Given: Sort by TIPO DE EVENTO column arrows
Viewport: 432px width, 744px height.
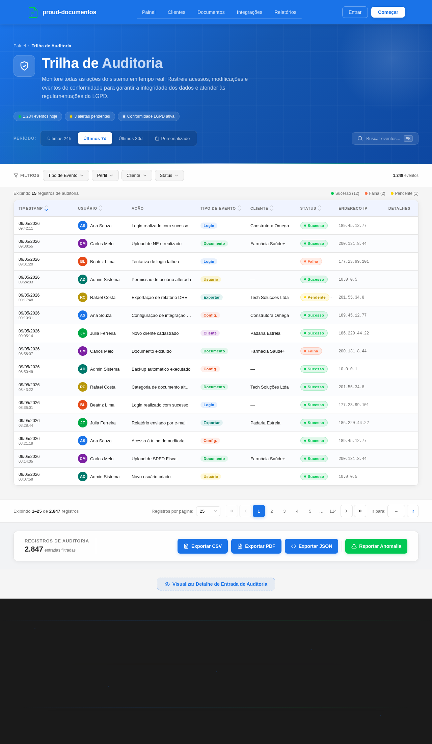Looking at the screenshot, I should click(x=239, y=208).
